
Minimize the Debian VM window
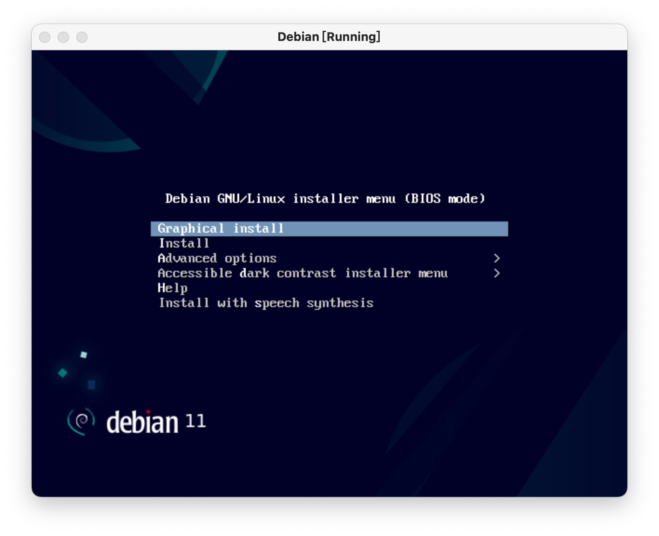pos(63,37)
